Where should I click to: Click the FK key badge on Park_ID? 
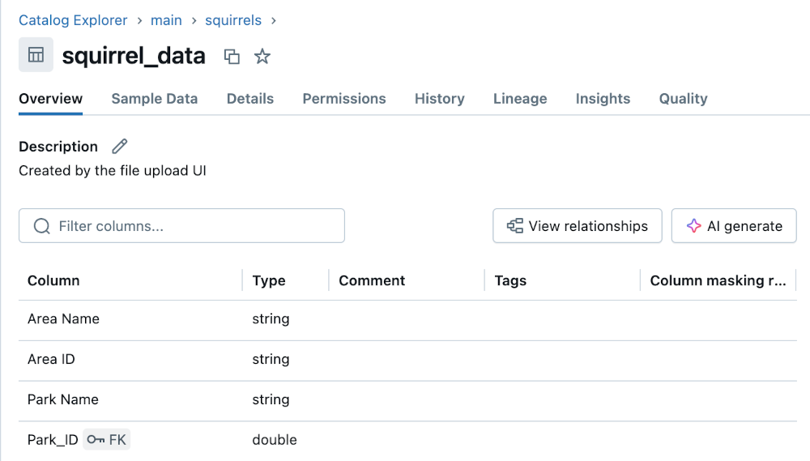(107, 440)
